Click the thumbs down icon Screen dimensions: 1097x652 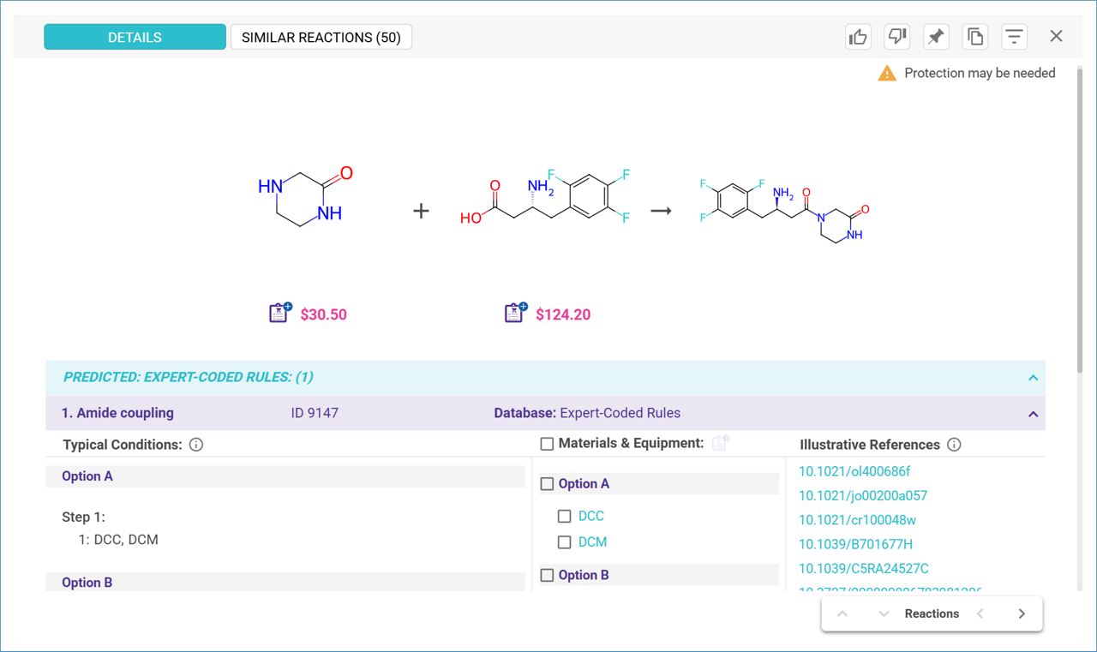click(x=896, y=37)
